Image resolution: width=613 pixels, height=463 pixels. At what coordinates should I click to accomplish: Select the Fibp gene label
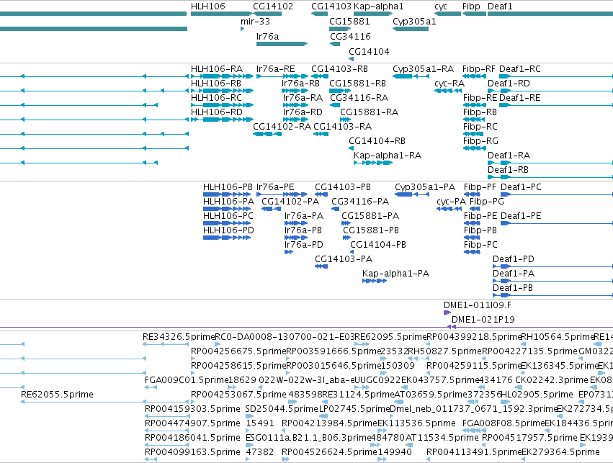pos(471,6)
